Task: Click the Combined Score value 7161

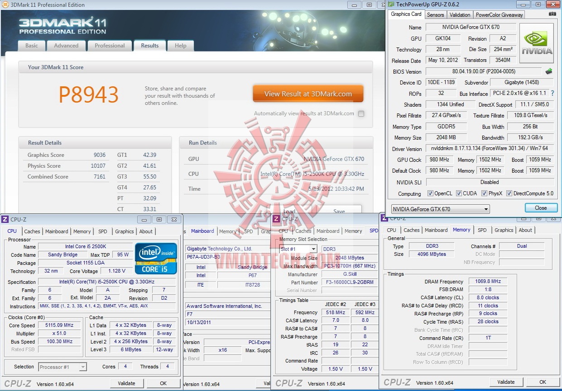Action: click(100, 177)
